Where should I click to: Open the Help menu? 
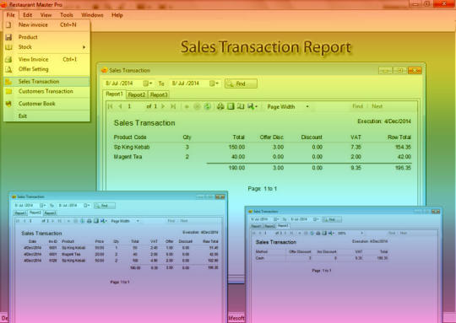(117, 15)
